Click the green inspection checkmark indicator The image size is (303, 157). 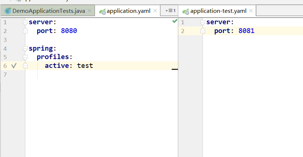coord(175,21)
